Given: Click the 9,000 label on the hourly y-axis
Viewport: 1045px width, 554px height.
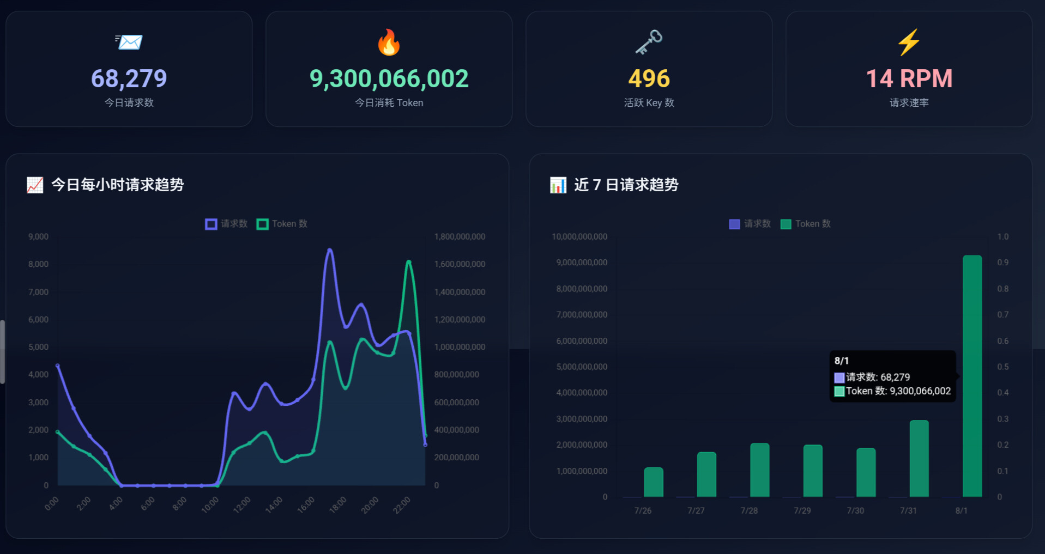Looking at the screenshot, I should click(38, 237).
